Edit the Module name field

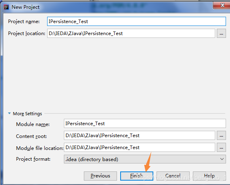click(x=145, y=124)
